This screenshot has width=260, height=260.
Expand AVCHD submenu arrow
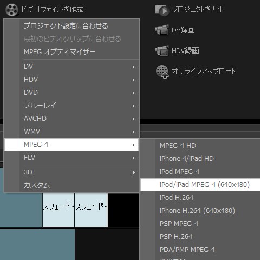click(134, 119)
